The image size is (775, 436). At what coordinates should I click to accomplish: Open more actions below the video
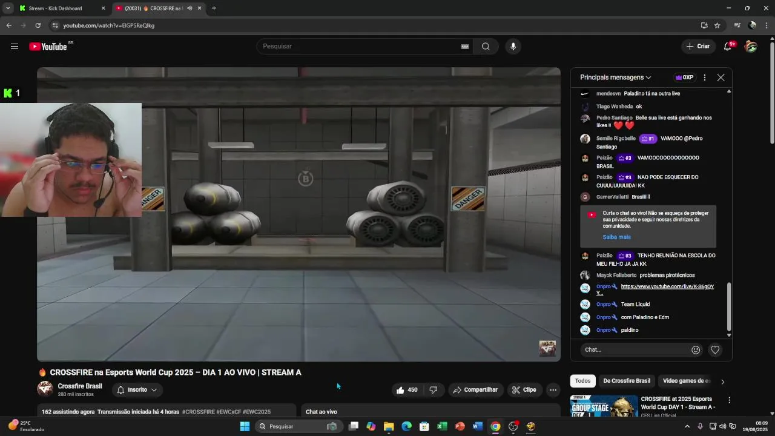pyautogui.click(x=553, y=390)
